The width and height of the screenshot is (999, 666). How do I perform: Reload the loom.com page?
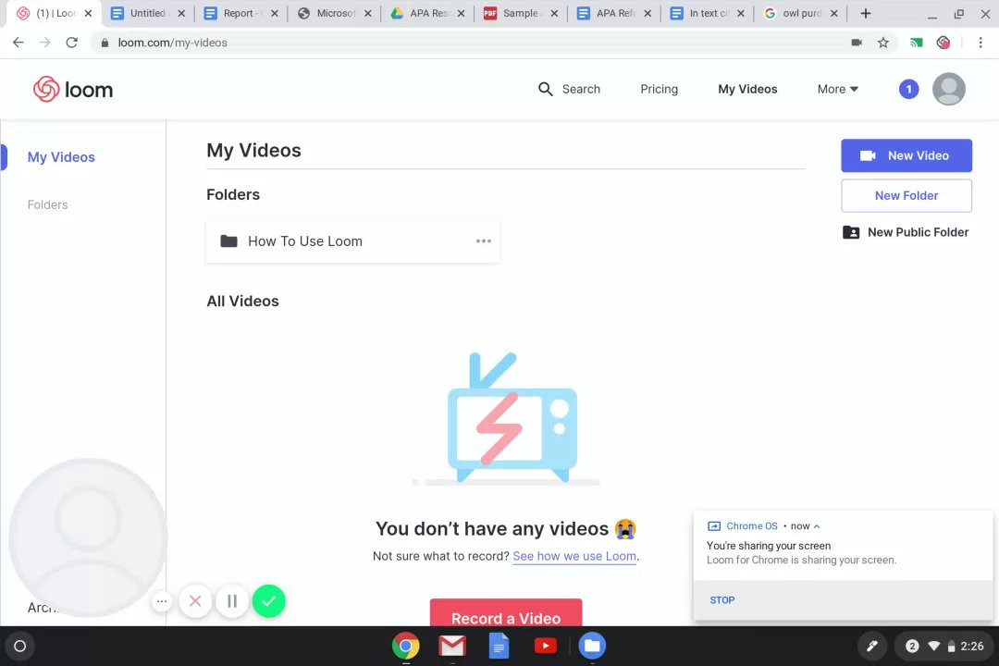[x=72, y=43]
